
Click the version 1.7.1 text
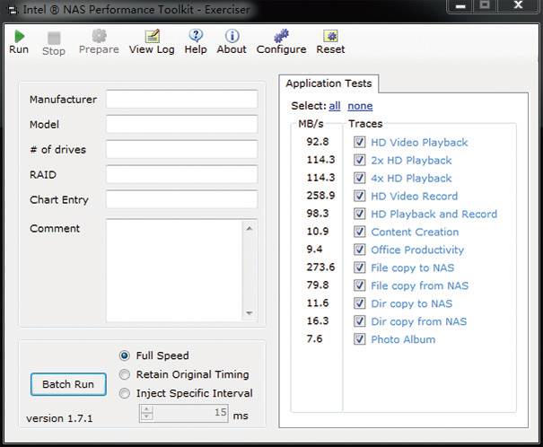tap(59, 418)
